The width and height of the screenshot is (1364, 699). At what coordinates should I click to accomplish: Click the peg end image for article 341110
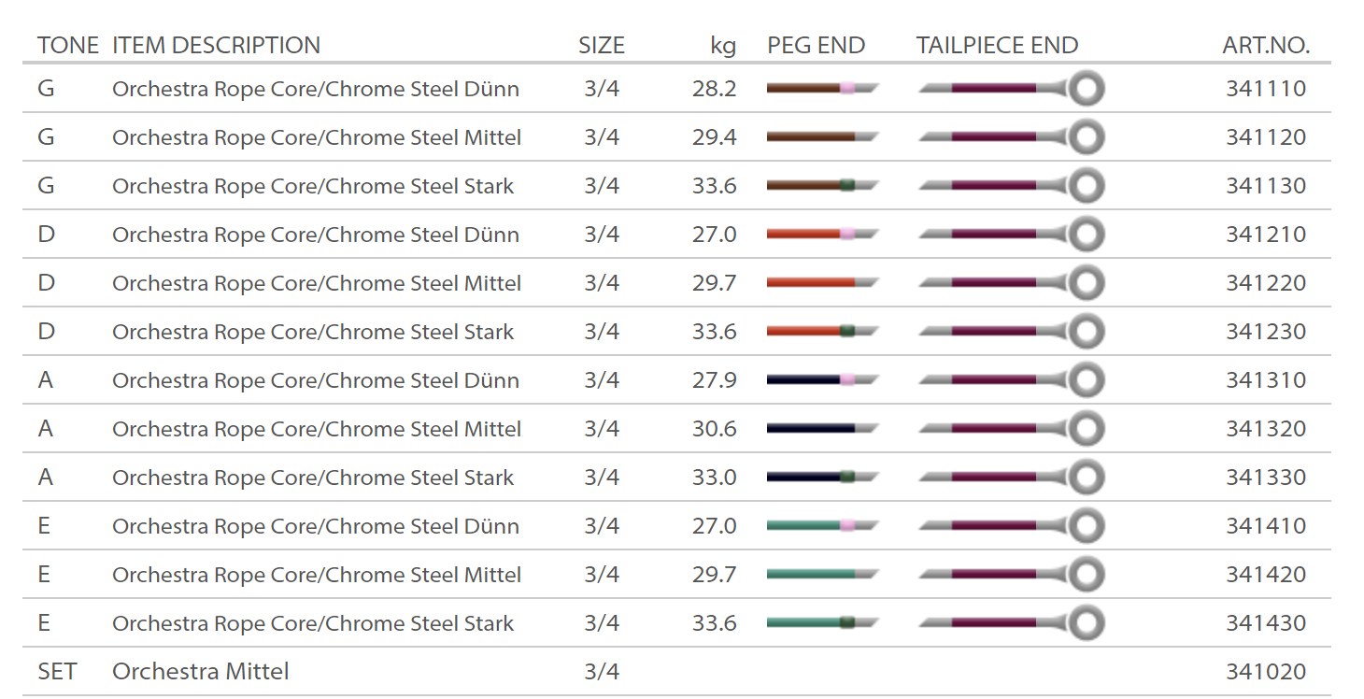(821, 89)
